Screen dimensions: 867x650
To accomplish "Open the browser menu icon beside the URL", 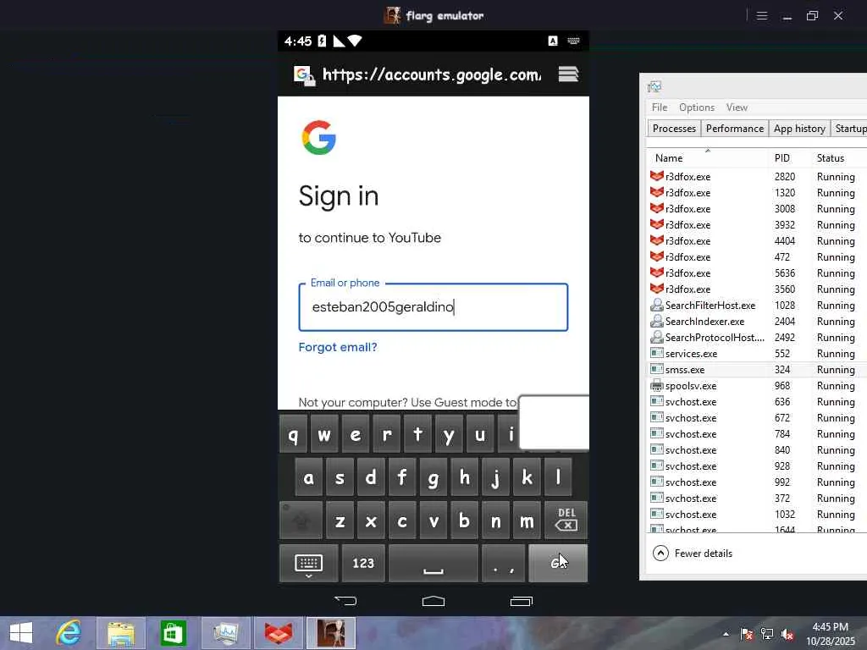I will click(568, 74).
